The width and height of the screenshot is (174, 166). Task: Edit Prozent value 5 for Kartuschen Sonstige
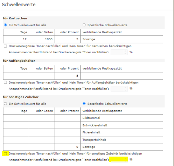click(68, 39)
